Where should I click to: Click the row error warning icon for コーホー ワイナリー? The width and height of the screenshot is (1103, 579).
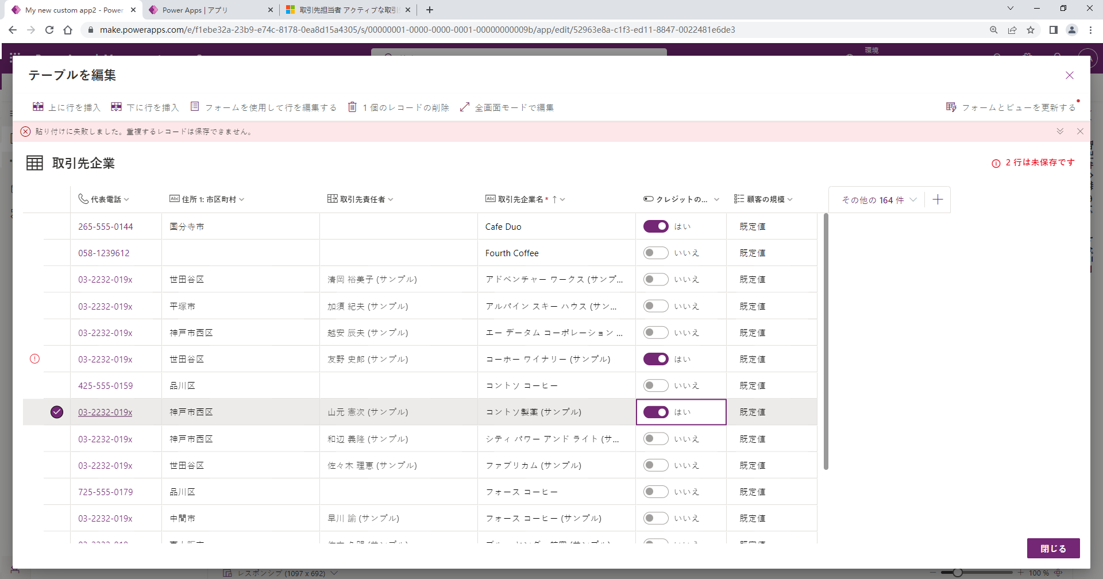[x=34, y=359]
